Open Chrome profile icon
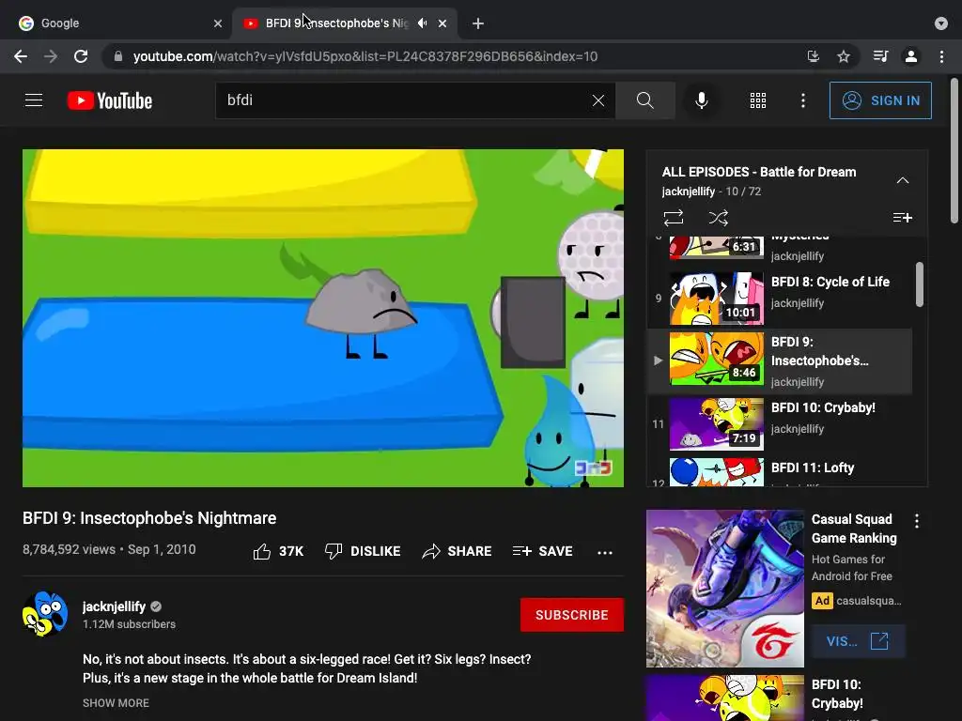962x721 pixels. point(911,56)
